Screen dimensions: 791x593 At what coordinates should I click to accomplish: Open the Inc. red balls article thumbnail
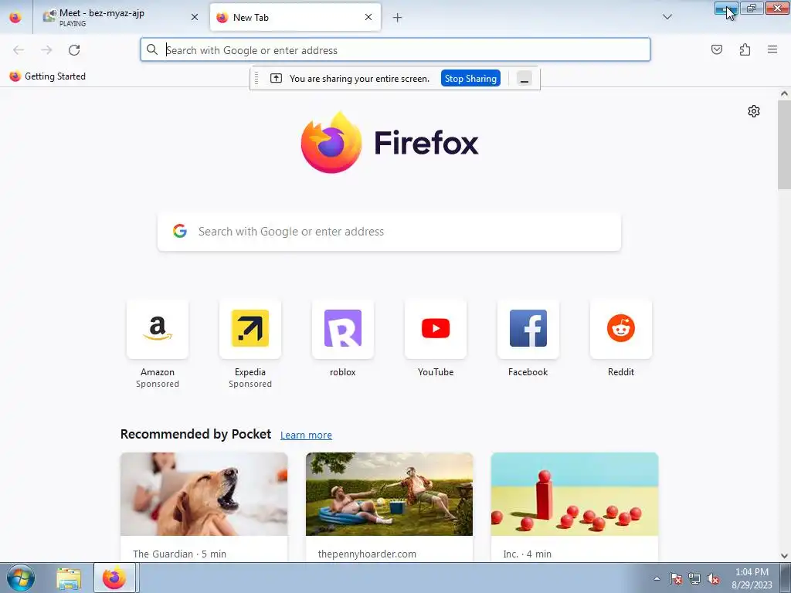coord(575,494)
